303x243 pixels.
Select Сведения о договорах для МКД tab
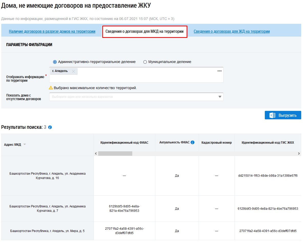tap(145, 31)
